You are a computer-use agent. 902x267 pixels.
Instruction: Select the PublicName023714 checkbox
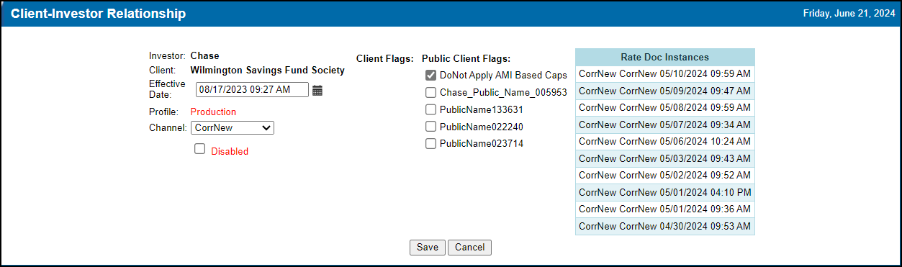tap(430, 143)
